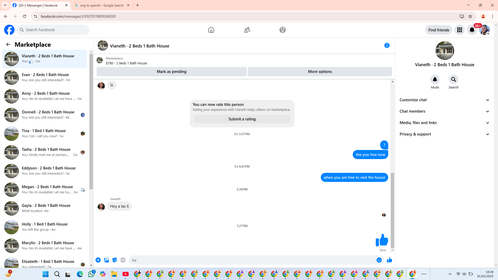Open conversation information icon
The image size is (498, 280).
387,45
